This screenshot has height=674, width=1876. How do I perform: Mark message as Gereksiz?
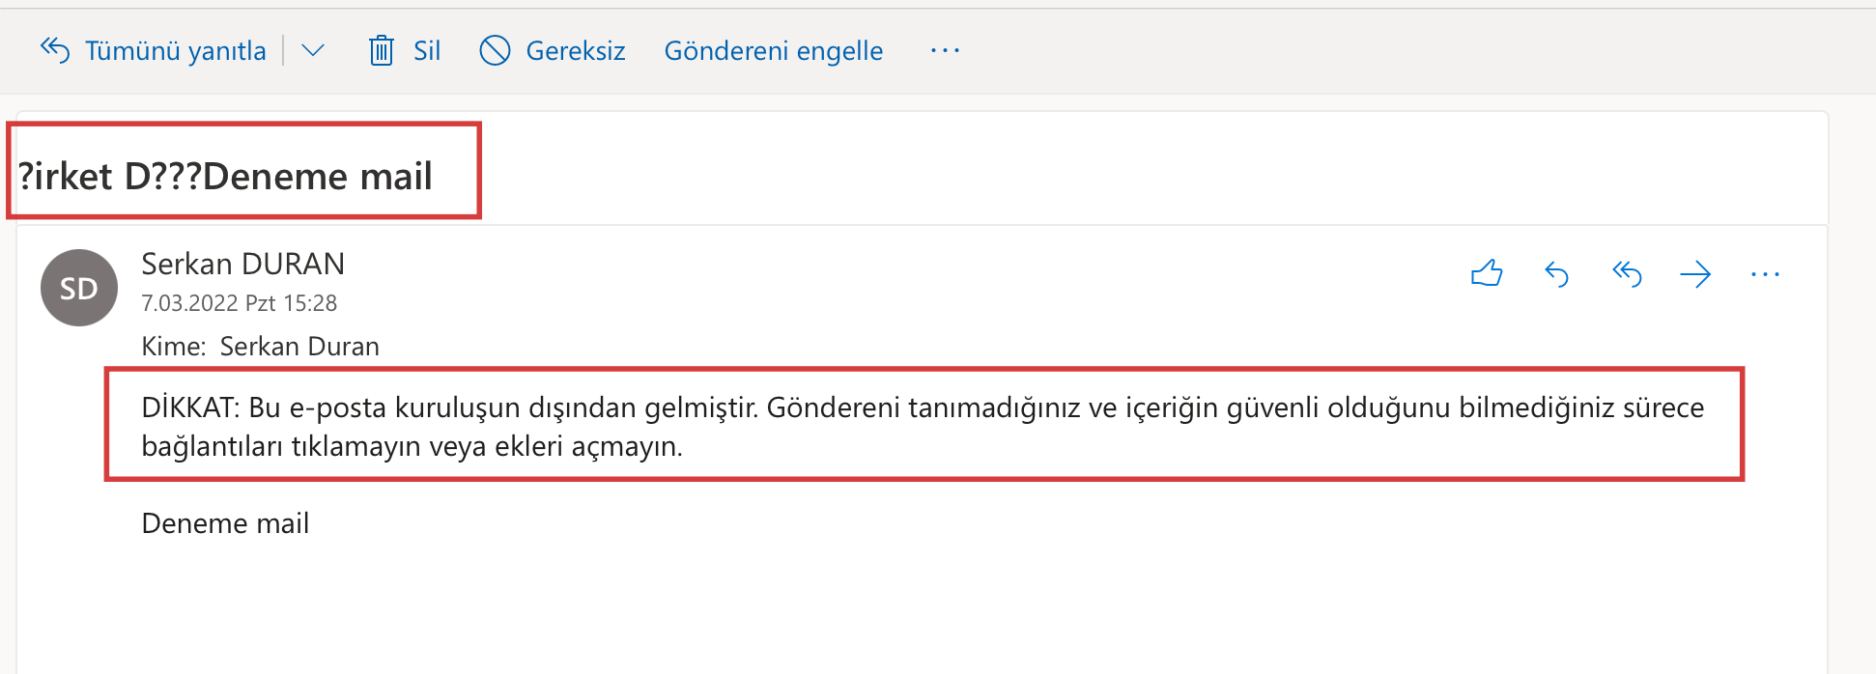pyautogui.click(x=575, y=50)
